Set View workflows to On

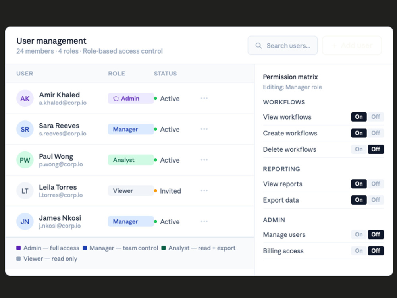click(x=359, y=117)
